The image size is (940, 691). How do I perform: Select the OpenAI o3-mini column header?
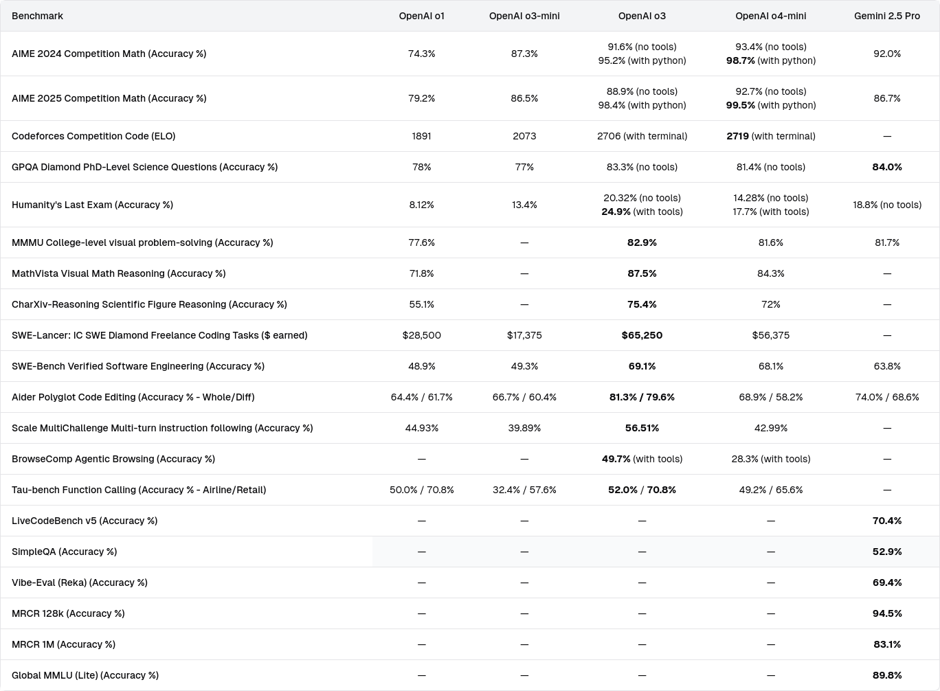coord(524,16)
